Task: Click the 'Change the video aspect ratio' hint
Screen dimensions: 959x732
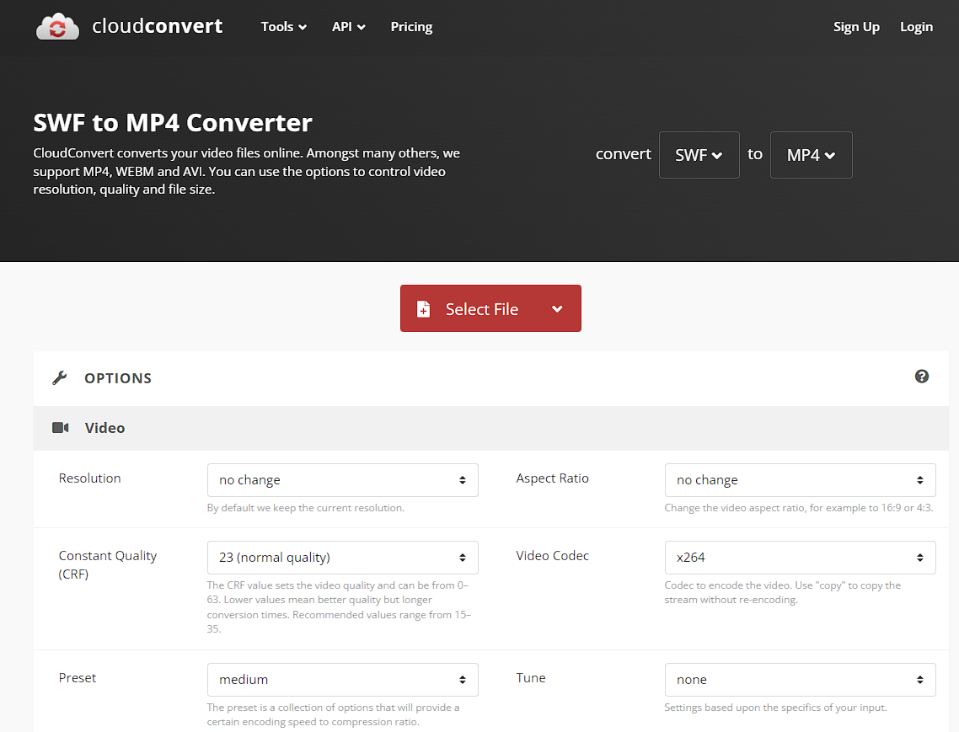Action: (799, 508)
